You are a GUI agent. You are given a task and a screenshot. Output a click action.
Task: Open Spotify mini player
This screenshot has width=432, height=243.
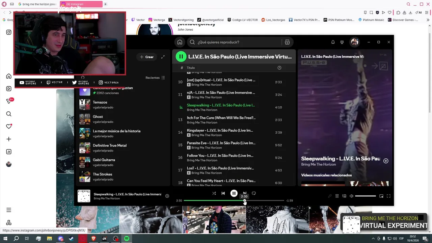pyautogui.click(x=381, y=196)
